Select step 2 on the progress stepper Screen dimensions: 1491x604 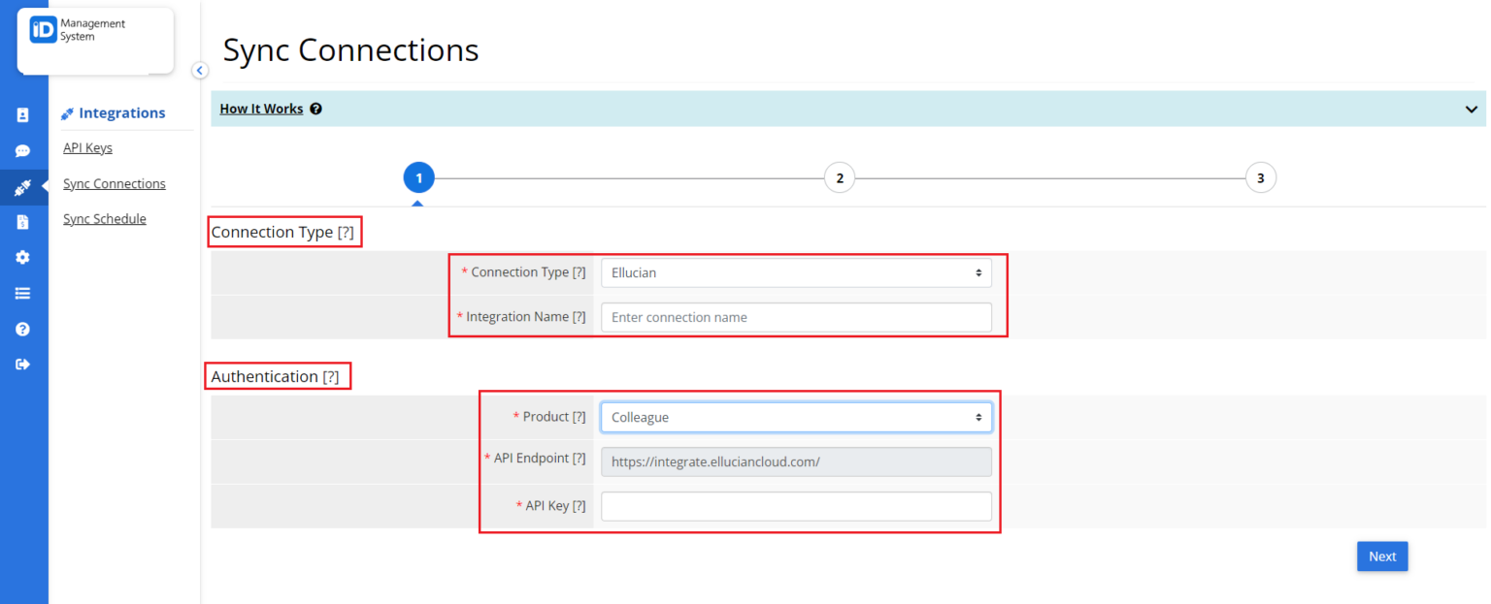pos(840,177)
